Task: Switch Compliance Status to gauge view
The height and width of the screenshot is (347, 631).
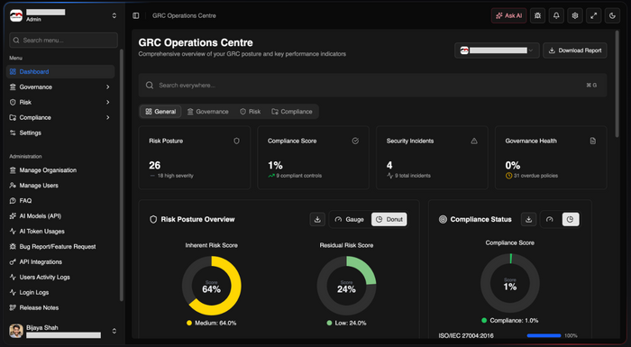Action: pos(550,219)
